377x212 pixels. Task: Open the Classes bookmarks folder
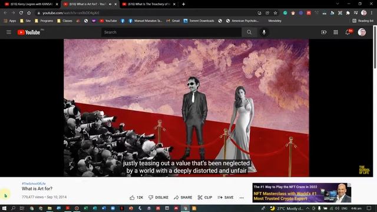(x=64, y=21)
